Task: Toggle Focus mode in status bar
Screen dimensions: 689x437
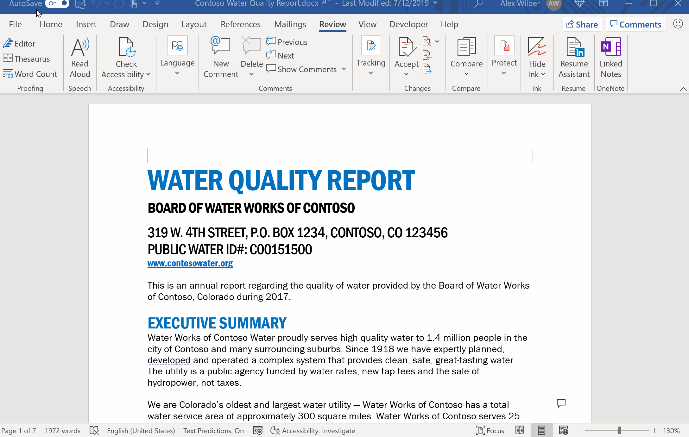Action: tap(490, 431)
